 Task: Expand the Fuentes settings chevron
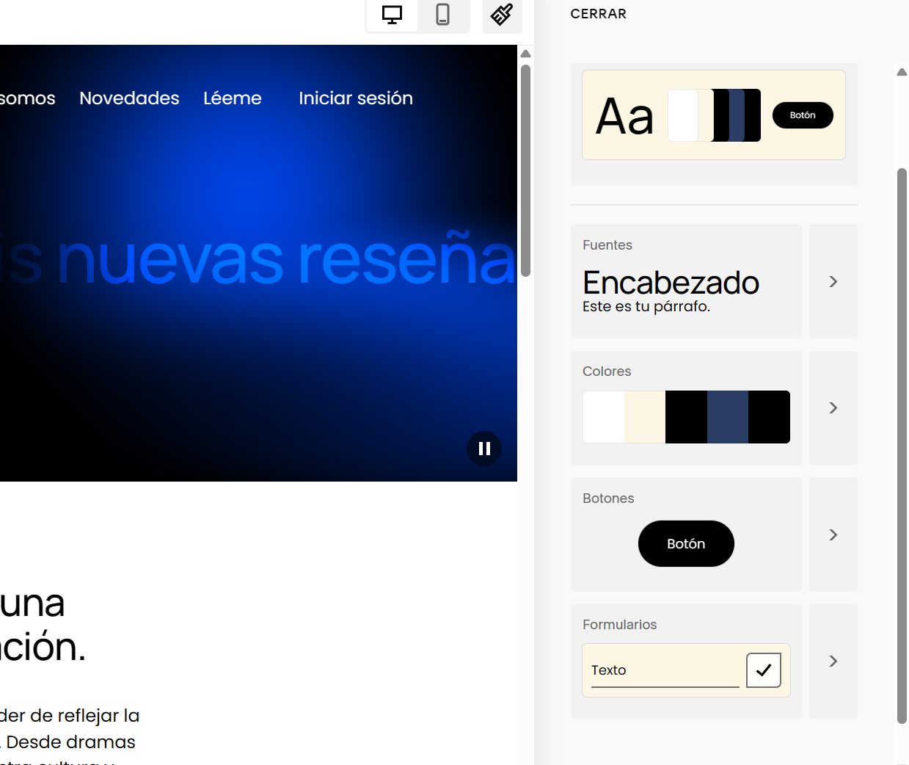click(833, 281)
